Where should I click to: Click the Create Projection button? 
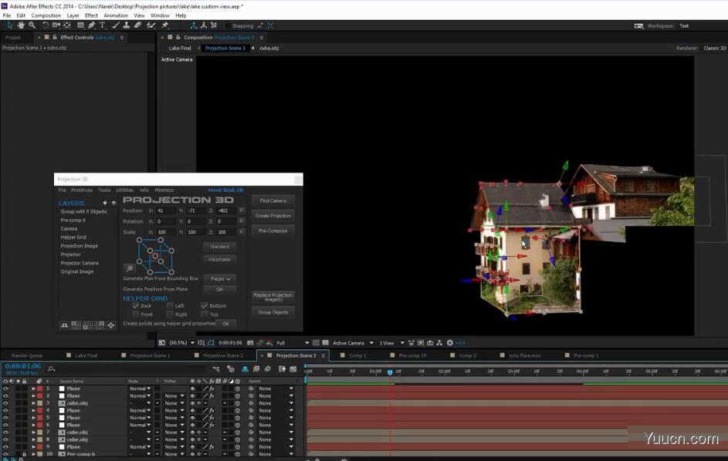tap(273, 216)
